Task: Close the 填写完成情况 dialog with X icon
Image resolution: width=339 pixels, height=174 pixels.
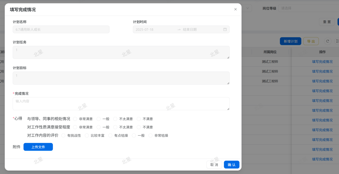Action: point(235,9)
